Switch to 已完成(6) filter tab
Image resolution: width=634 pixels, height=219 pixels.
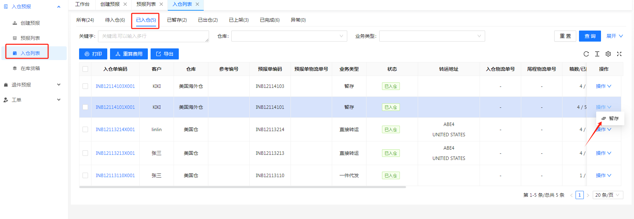(270, 20)
